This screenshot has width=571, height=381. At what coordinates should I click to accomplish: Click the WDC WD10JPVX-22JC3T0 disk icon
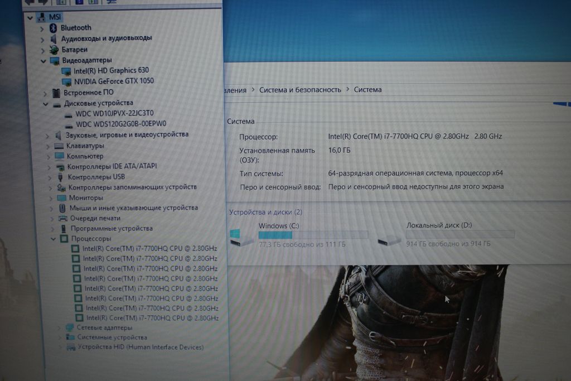(x=68, y=114)
